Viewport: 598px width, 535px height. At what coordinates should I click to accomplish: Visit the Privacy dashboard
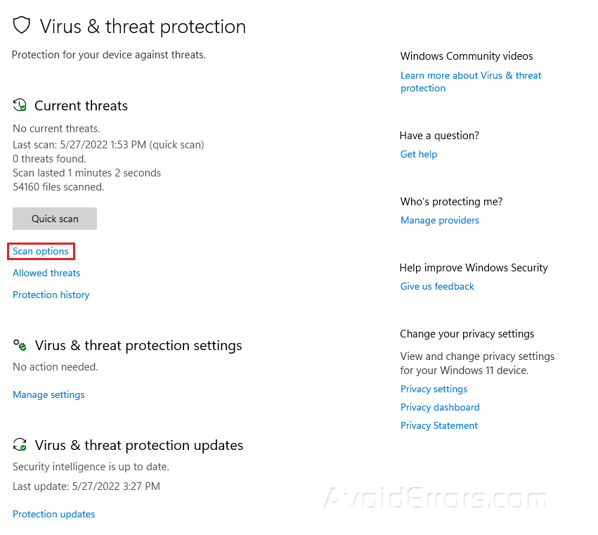[x=440, y=407]
